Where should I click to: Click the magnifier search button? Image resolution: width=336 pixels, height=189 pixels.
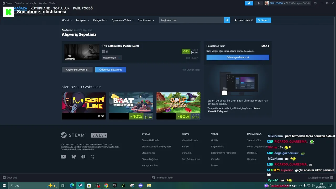click(x=227, y=20)
